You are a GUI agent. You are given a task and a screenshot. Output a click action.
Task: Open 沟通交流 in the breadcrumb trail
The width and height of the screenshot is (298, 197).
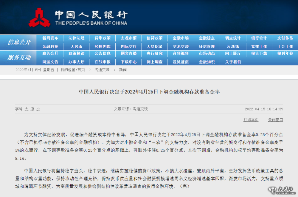tap(102, 70)
